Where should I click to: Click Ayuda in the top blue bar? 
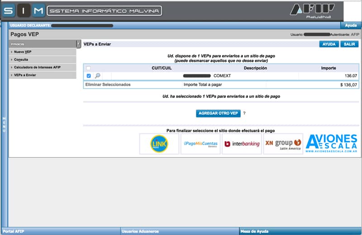[x=351, y=25]
